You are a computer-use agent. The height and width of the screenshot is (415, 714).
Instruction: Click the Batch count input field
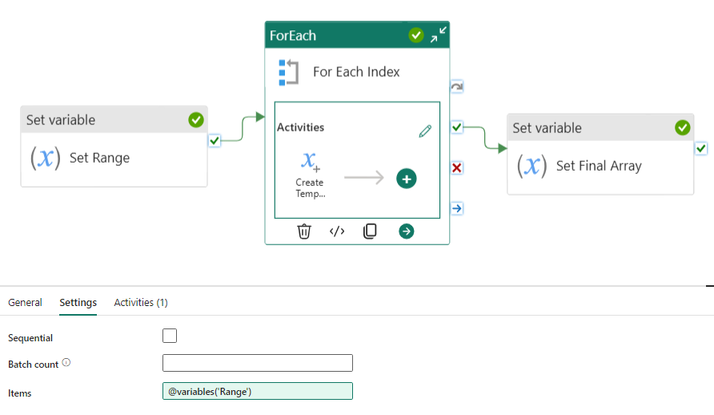point(258,363)
